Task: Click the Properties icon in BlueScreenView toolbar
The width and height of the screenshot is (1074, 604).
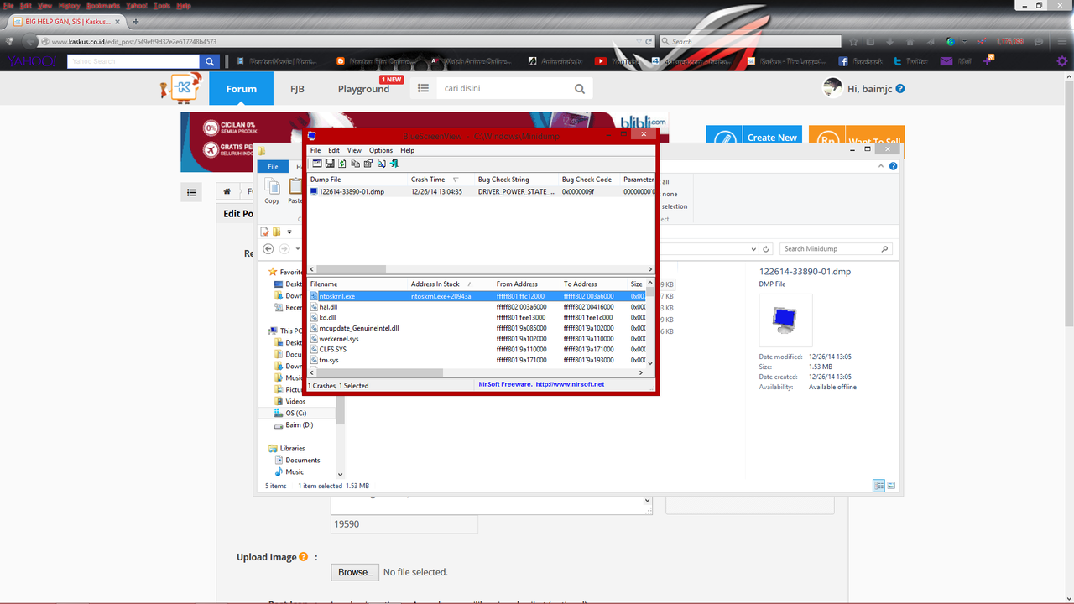Action: click(x=368, y=164)
